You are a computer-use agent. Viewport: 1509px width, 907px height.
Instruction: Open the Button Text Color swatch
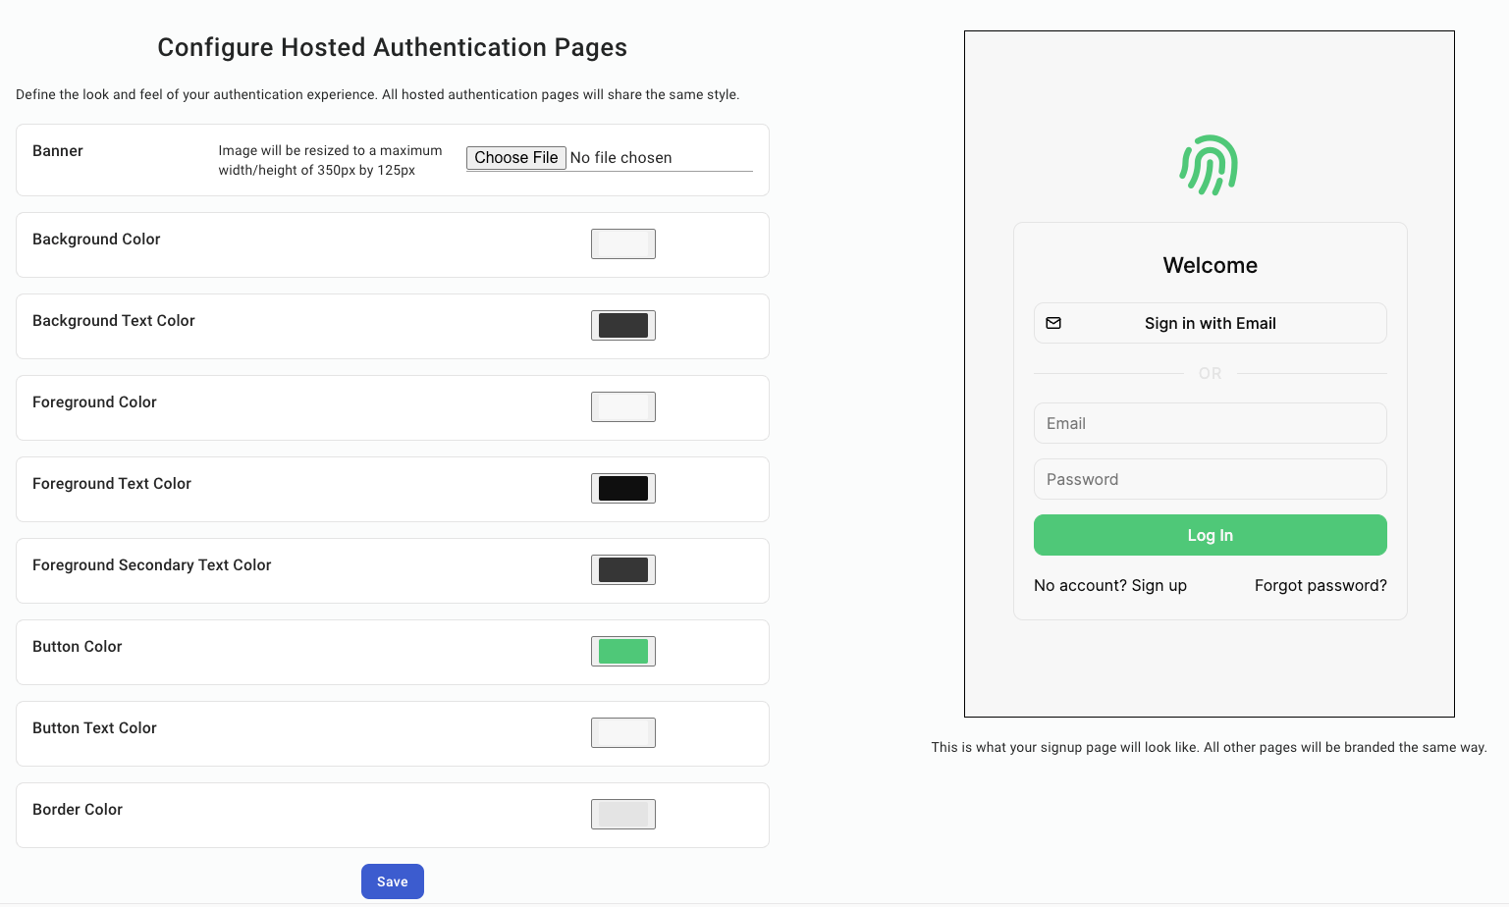[623, 733]
